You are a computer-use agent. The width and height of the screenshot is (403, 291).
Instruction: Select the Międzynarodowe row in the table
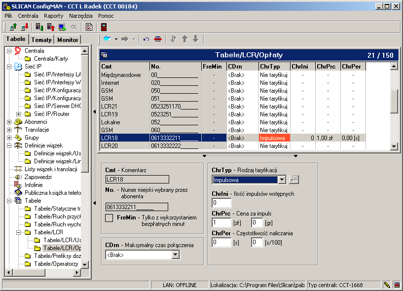232,75
